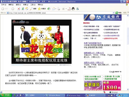Click the Print printer icon
The image size is (129, 97).
(x=59, y=9)
